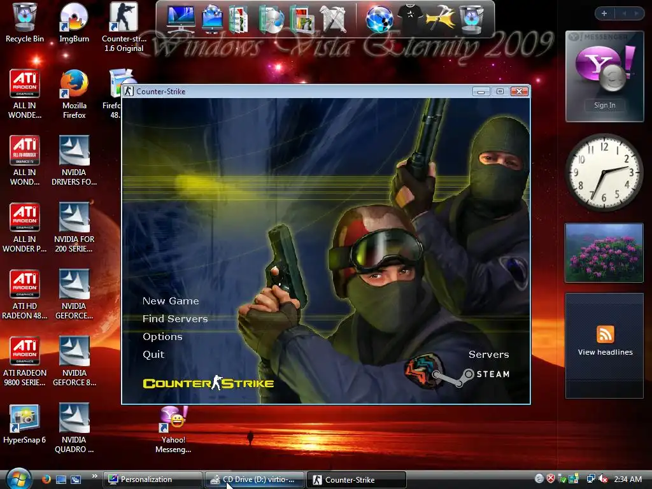The width and height of the screenshot is (652, 489).
Task: Click the golden pickaxe dock icon
Action: (441, 17)
